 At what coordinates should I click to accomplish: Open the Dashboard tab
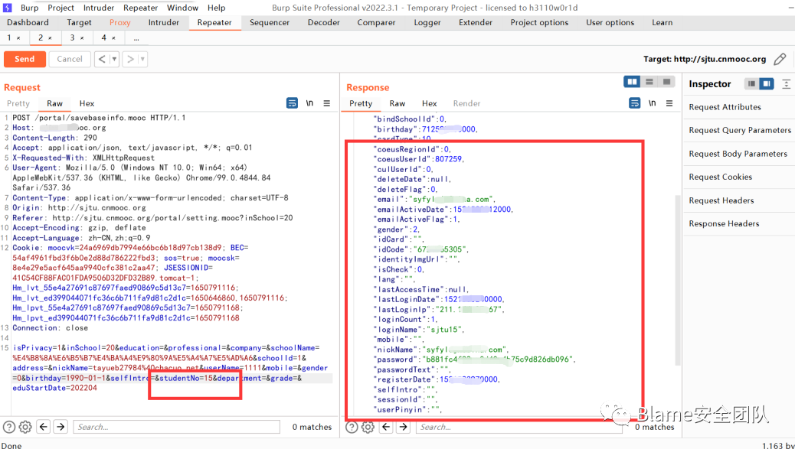(28, 22)
